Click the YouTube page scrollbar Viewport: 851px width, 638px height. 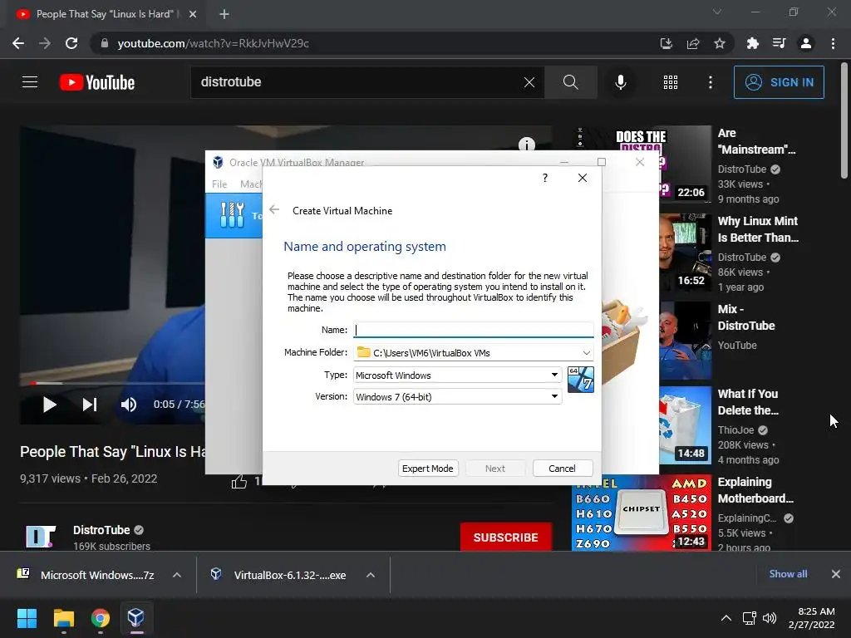(x=844, y=120)
